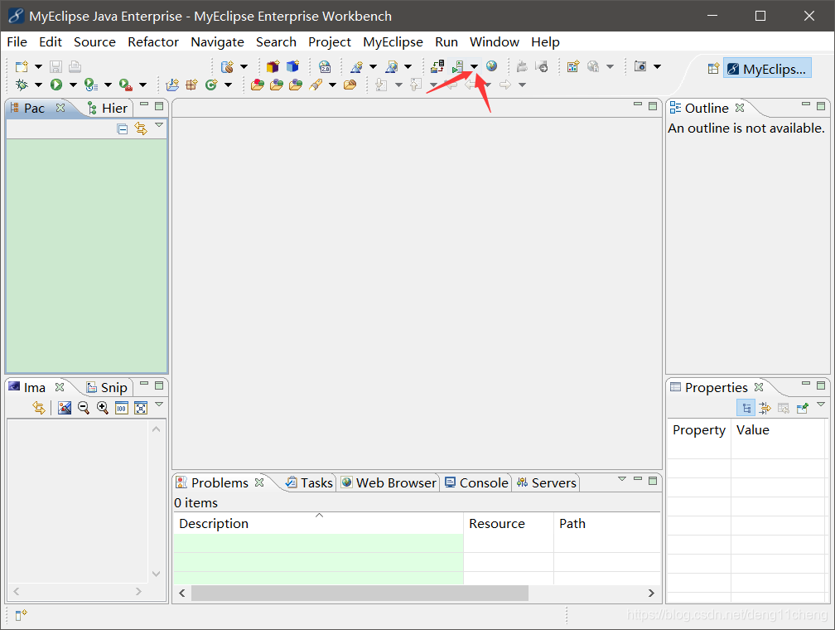Switch to the Console tab
835x630 pixels.
(476, 483)
